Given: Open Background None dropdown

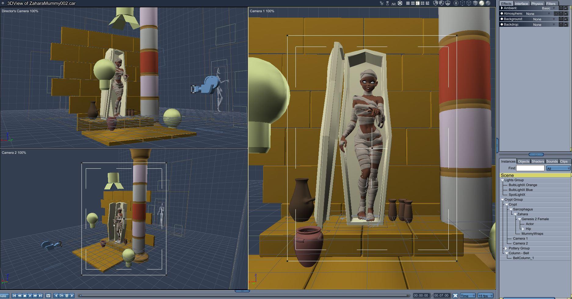Looking at the screenshot, I should point(544,19).
